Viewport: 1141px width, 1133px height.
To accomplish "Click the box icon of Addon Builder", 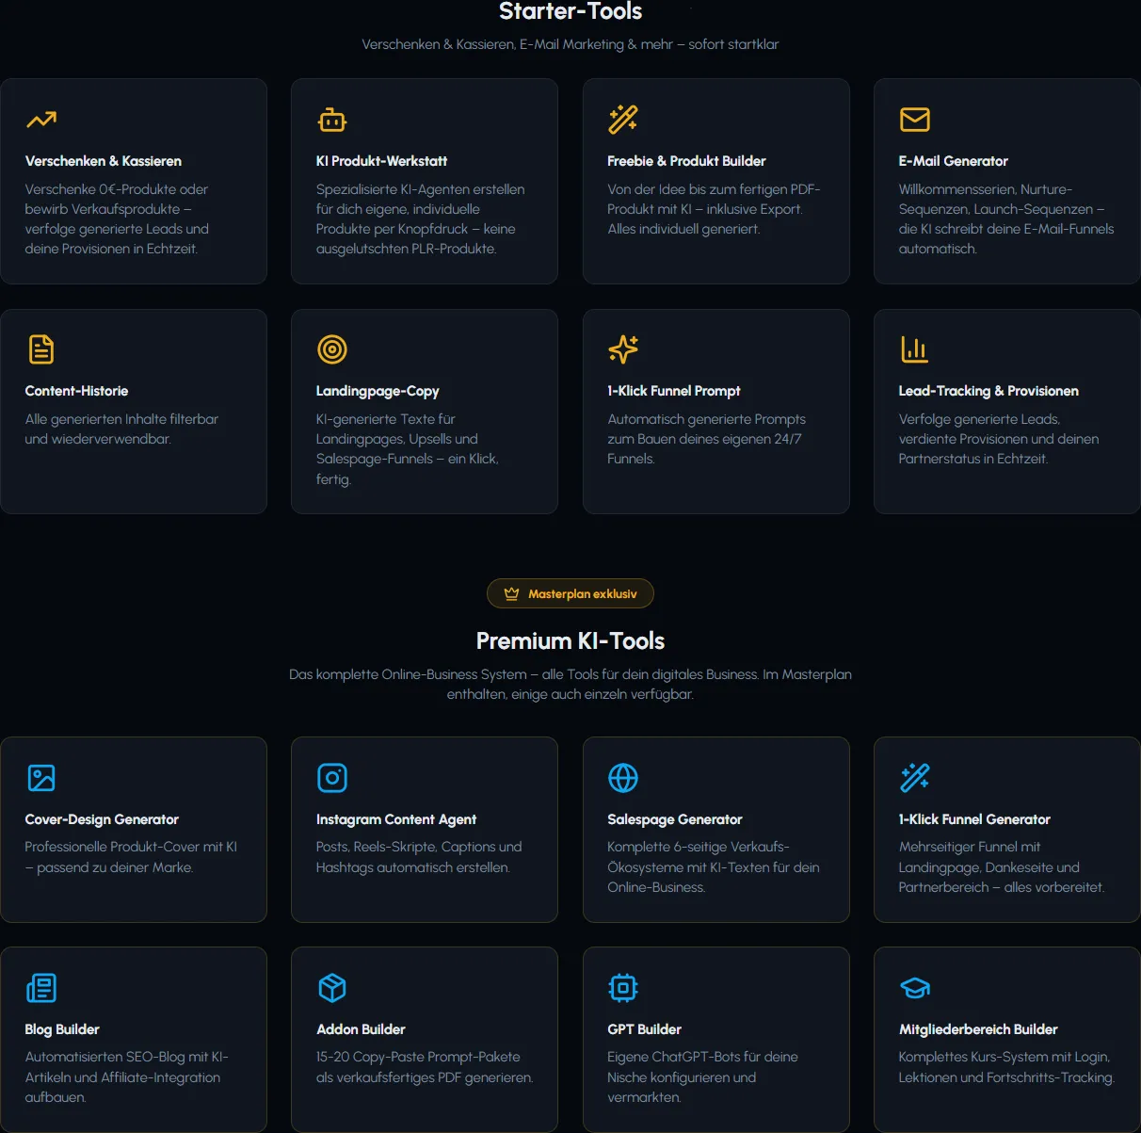I will tap(332, 988).
